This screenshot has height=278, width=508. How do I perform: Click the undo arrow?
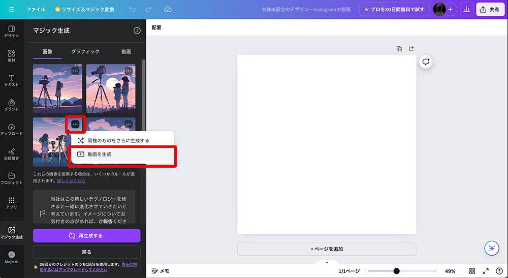132,9
